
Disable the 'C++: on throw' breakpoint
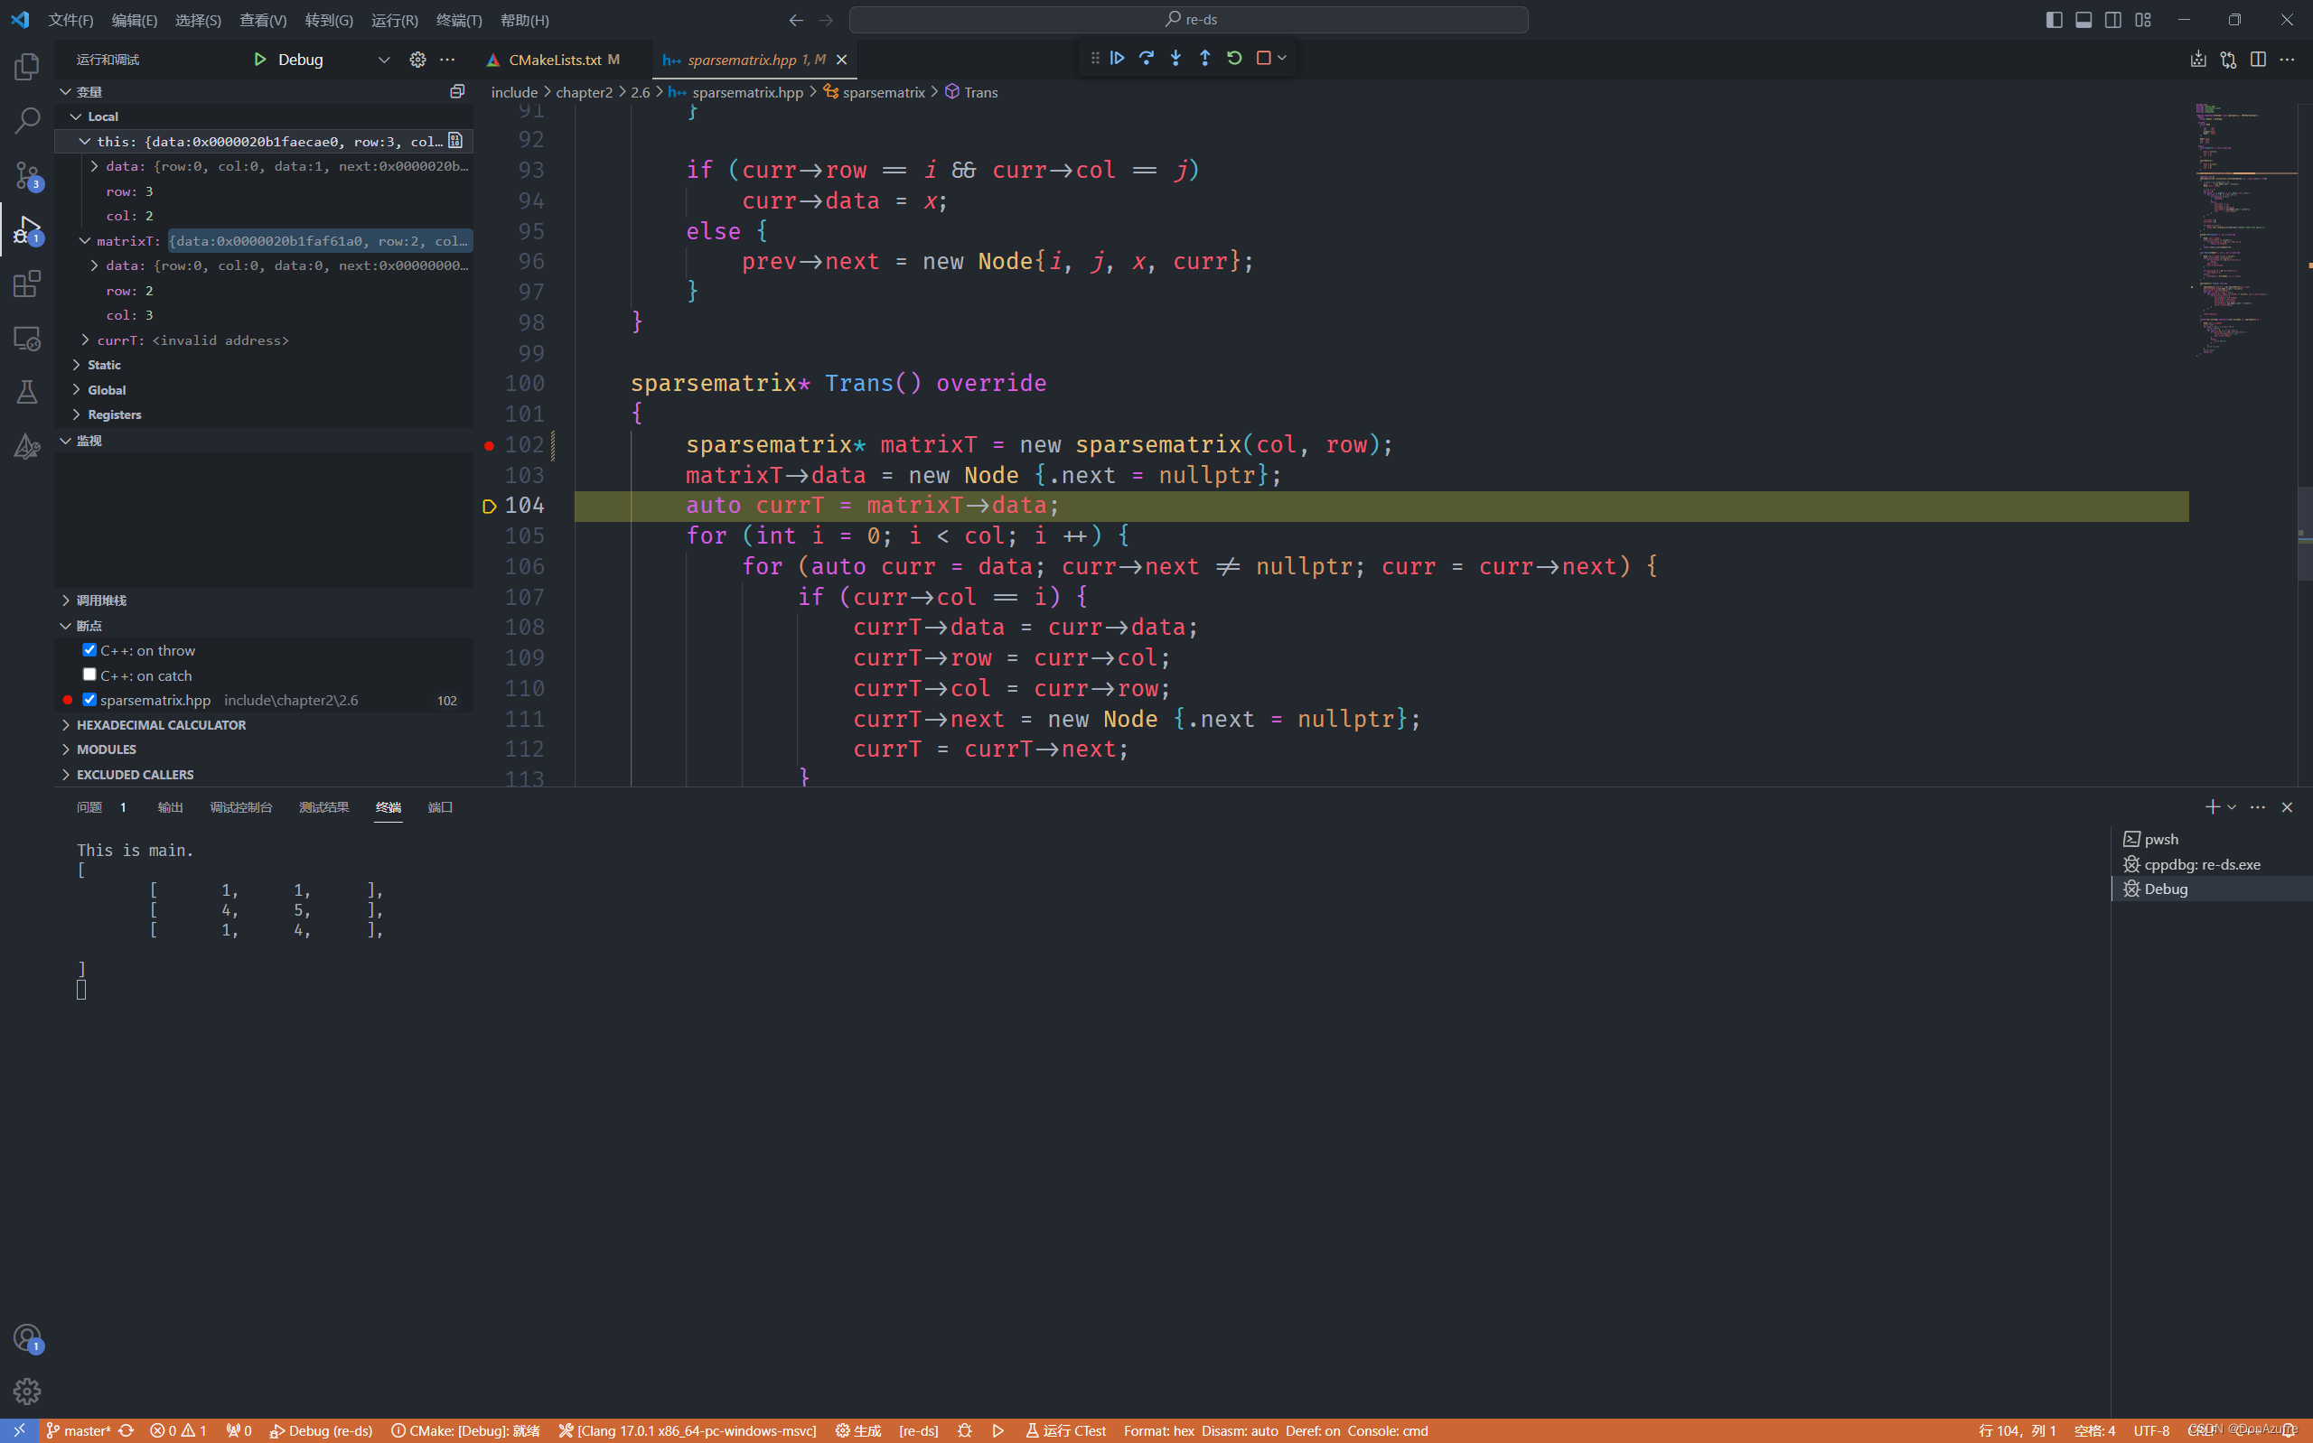(x=89, y=649)
